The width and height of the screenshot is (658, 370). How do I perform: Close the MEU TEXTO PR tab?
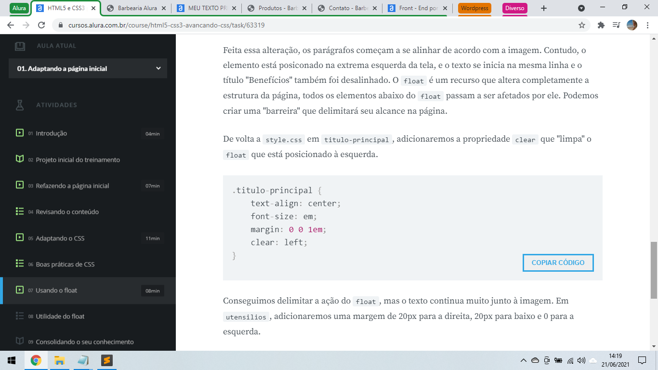(x=234, y=8)
